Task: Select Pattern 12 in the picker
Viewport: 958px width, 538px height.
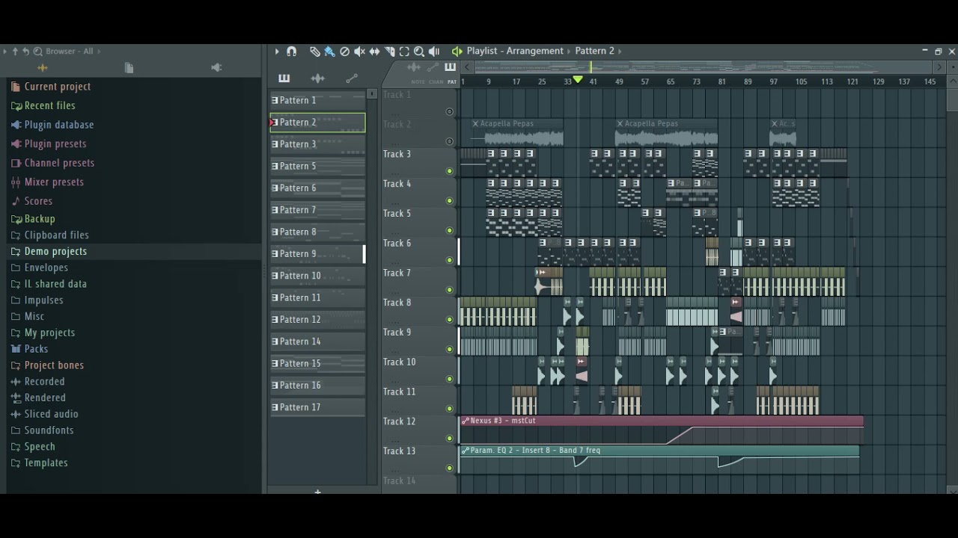Action: 317,320
